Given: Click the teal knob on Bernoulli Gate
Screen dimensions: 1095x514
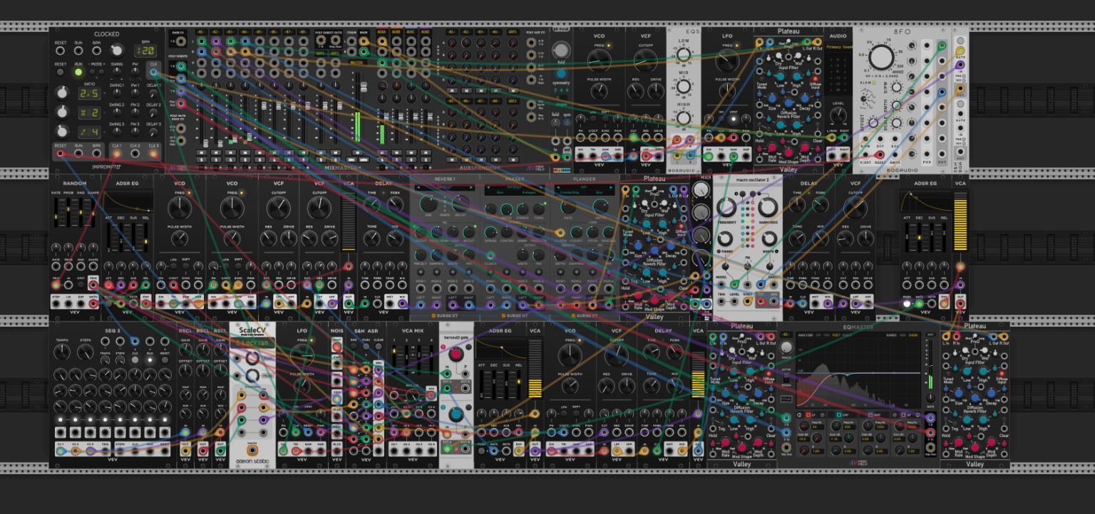Looking at the screenshot, I should pyautogui.click(x=456, y=414).
